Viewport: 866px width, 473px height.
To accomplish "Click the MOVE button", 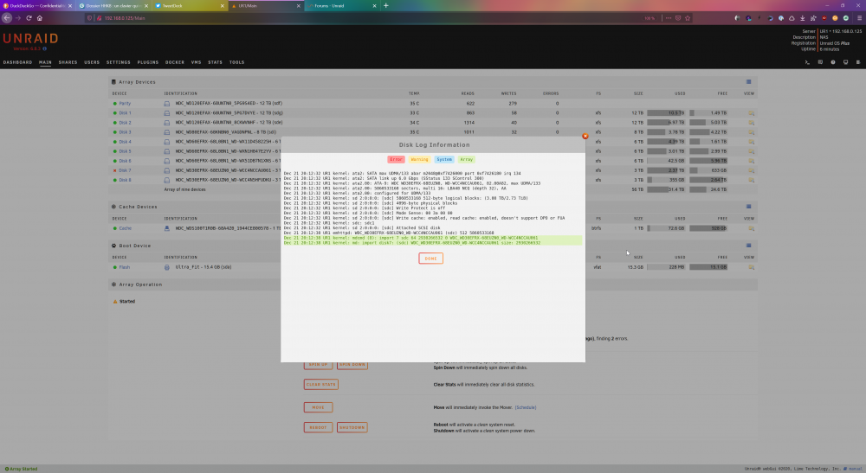I will 318,407.
